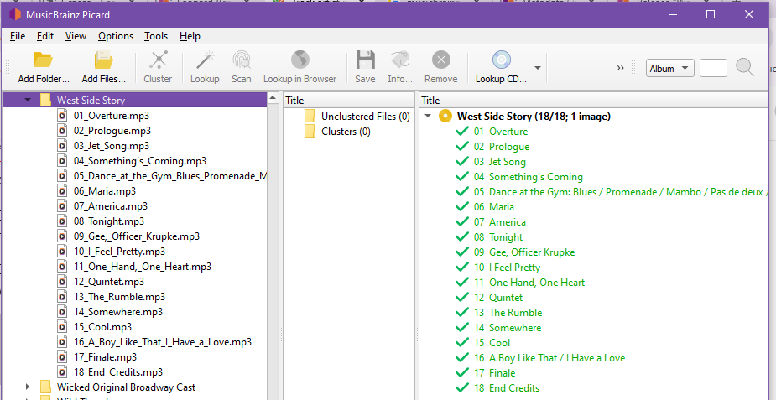Open the Album search type dropdown
Screen dimensions: 776x400
tap(669, 69)
